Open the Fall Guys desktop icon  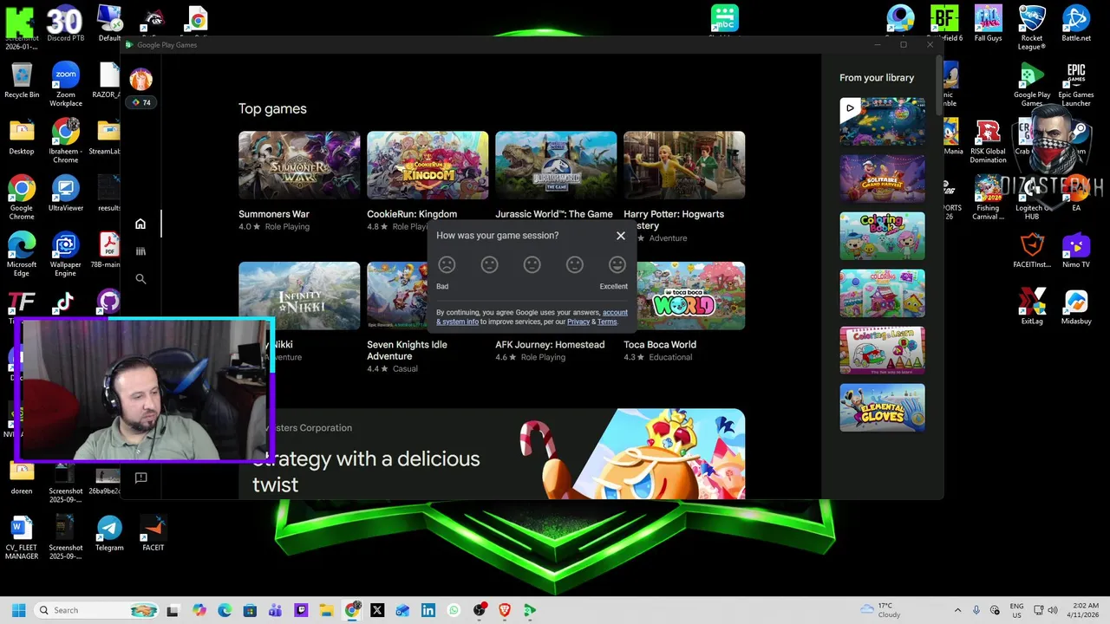(988, 23)
